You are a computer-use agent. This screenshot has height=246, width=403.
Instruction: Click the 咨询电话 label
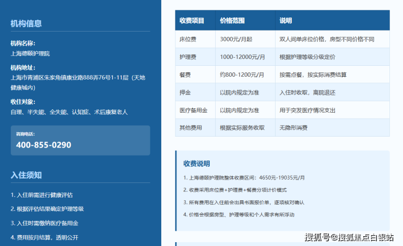[x=25, y=134]
